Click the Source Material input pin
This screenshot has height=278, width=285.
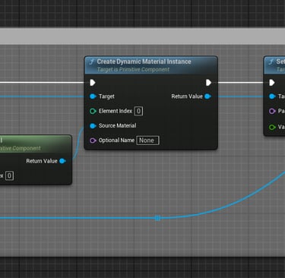[x=93, y=126]
